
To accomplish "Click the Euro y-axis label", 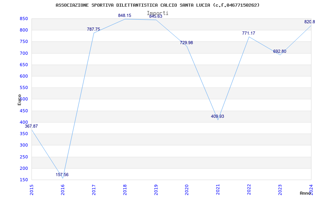I will click(x=19, y=100).
